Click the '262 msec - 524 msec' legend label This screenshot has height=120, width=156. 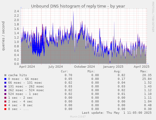(26, 90)
